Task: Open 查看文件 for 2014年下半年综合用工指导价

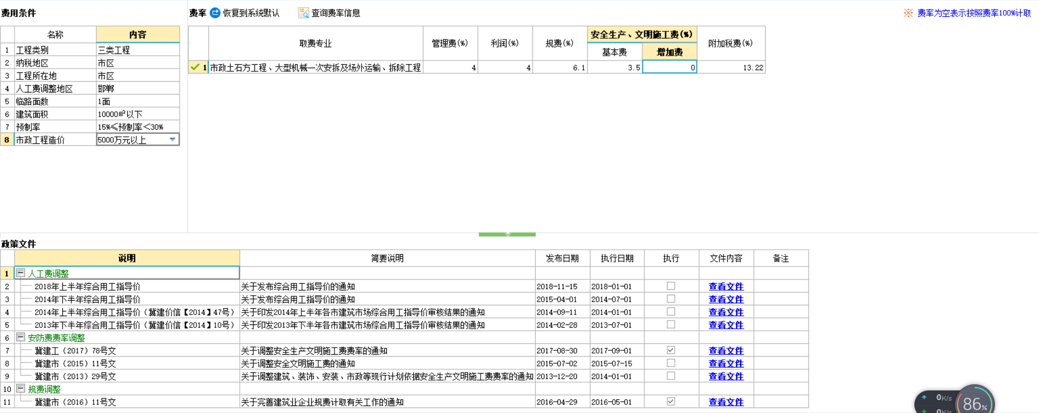Action: pyautogui.click(x=726, y=299)
